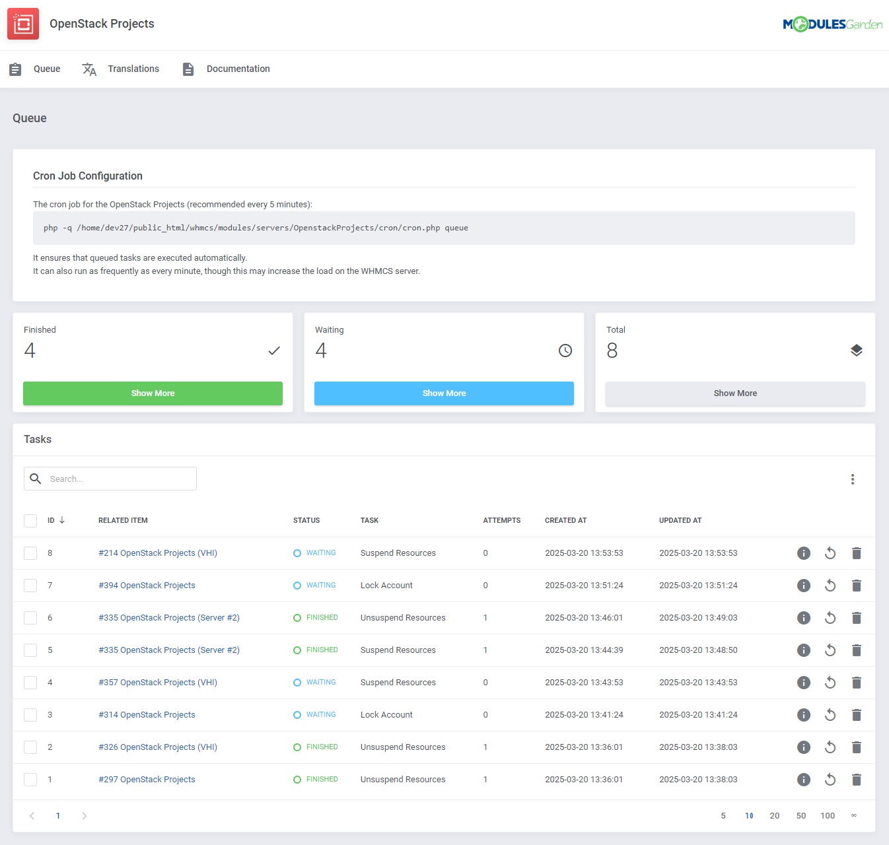889x845 pixels.
Task: Tick the checkbox for task ID 6
Action: [x=30, y=618]
